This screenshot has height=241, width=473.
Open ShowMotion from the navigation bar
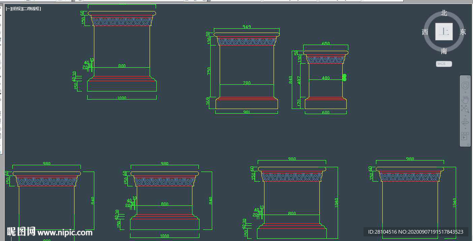465,137
